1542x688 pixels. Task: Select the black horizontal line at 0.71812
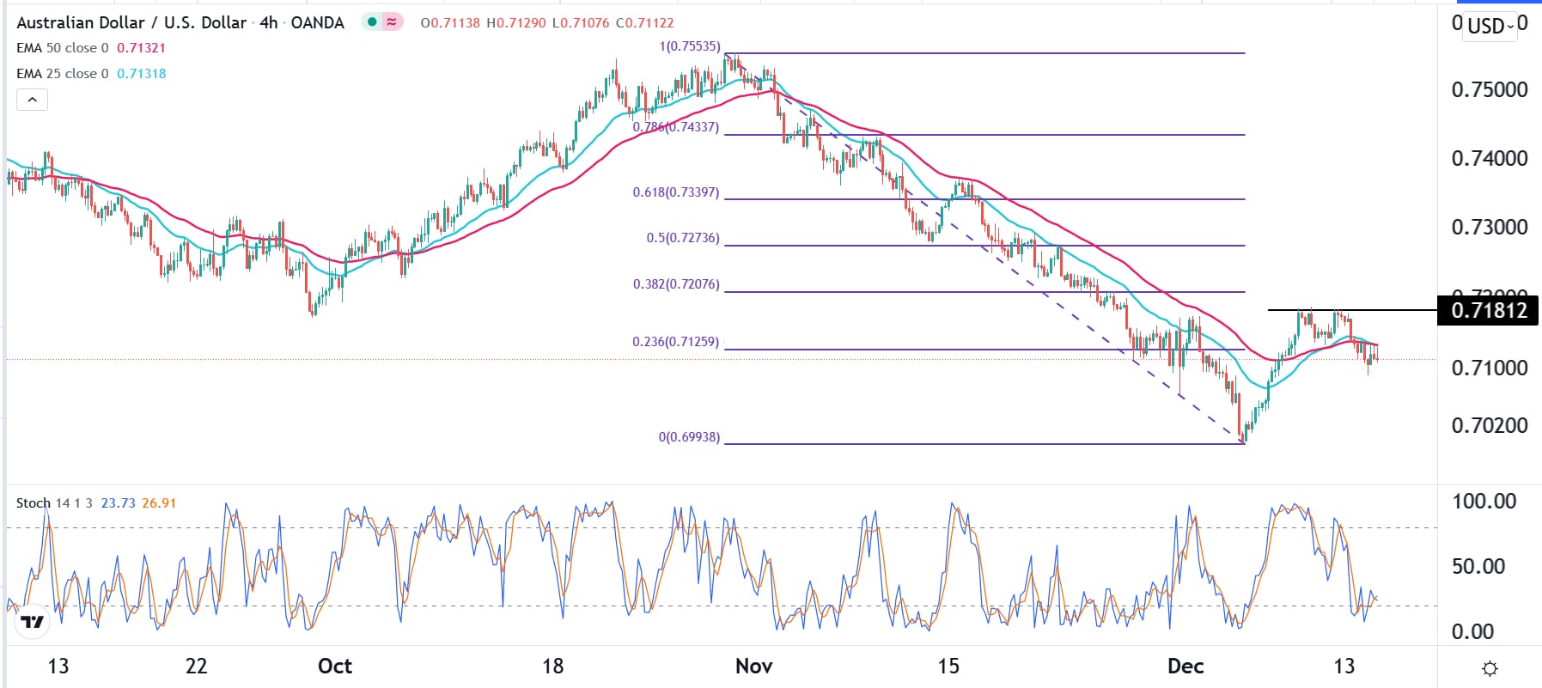(x=1352, y=309)
